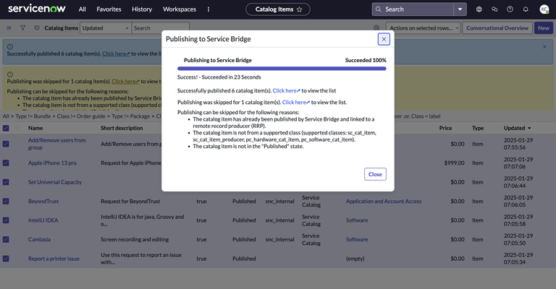556x289 pixels.
Task: Open Application and Account Access category
Action: 384,202
